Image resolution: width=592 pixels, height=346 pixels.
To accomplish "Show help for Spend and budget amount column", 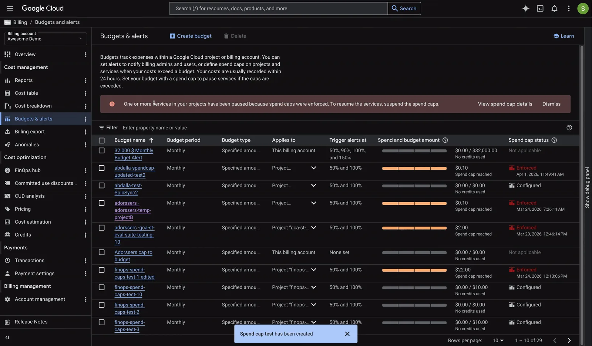I will tap(445, 140).
